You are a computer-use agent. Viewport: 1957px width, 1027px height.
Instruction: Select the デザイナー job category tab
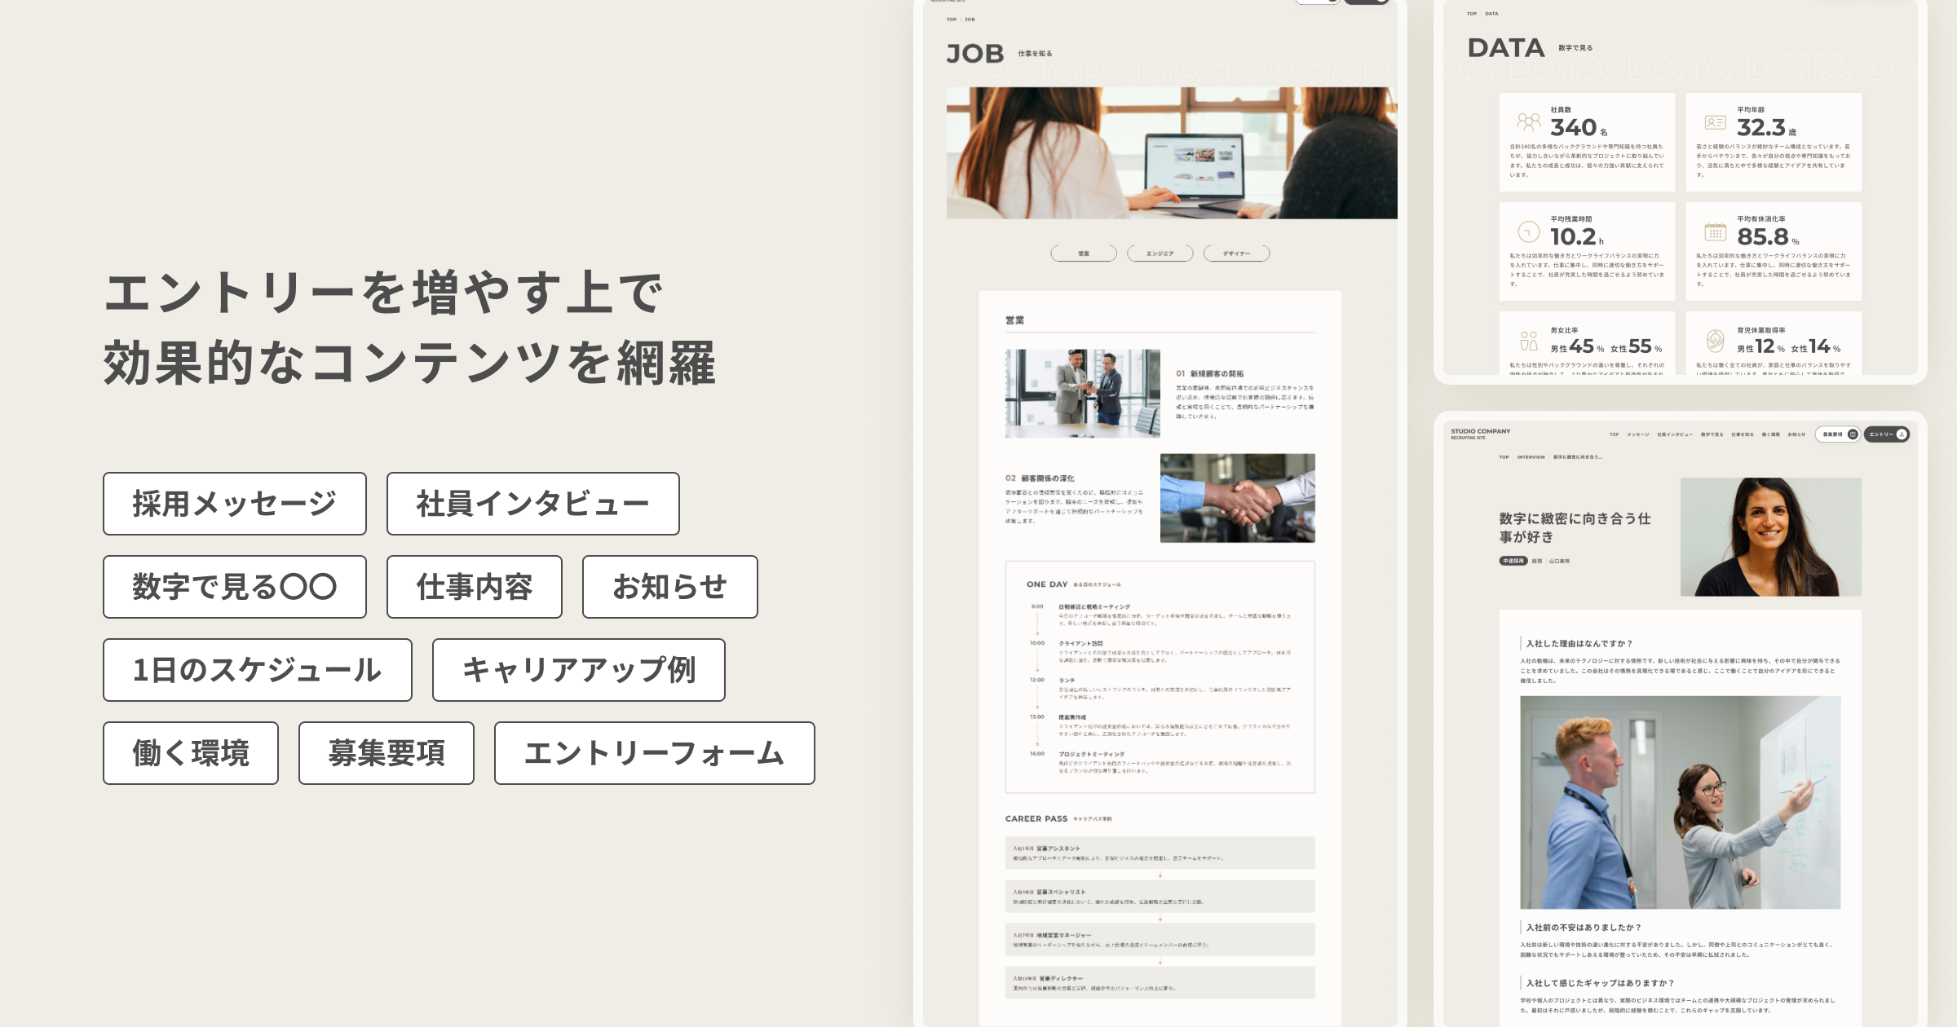(x=1236, y=253)
